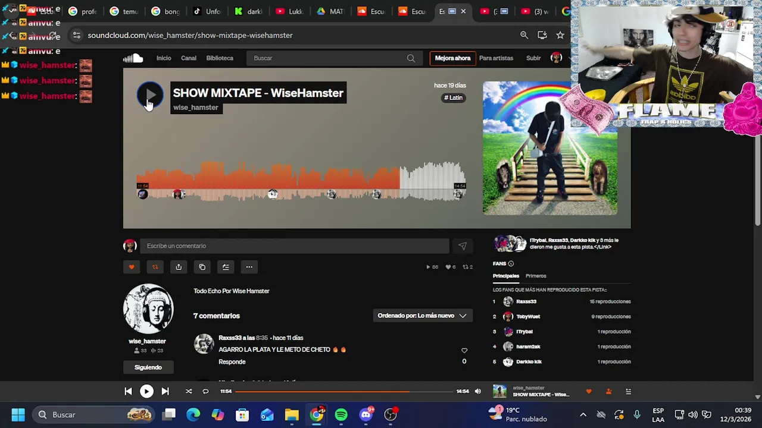Bookmark page with the star icon
The image size is (762, 428).
pyautogui.click(x=560, y=35)
